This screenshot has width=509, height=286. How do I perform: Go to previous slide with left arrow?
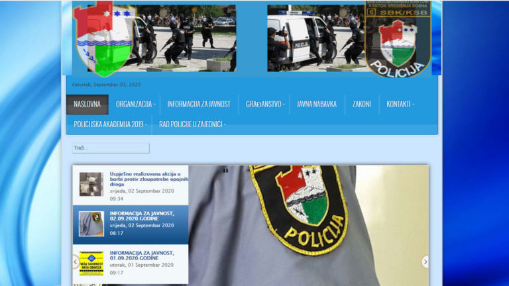(76, 262)
